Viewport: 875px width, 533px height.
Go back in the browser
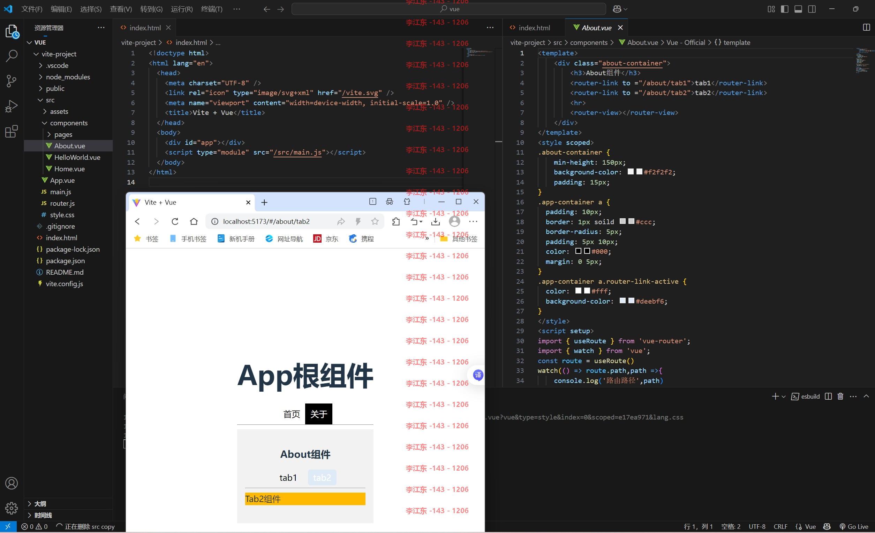[137, 221]
